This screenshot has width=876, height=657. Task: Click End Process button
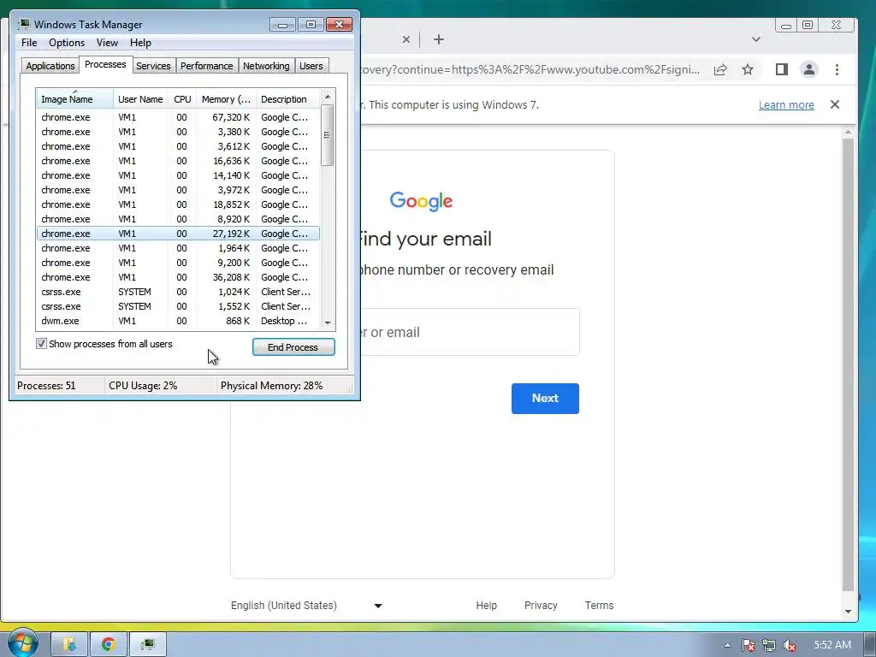pos(293,347)
